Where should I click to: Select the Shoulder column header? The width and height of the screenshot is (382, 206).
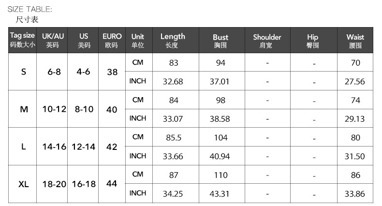tap(267, 40)
